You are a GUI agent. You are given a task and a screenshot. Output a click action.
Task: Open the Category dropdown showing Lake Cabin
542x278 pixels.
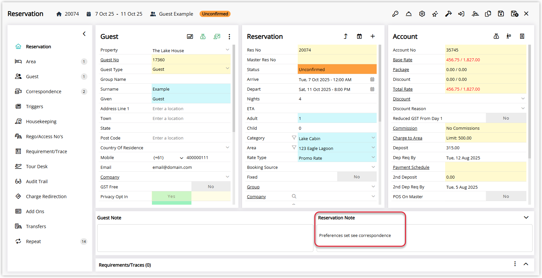click(373, 138)
